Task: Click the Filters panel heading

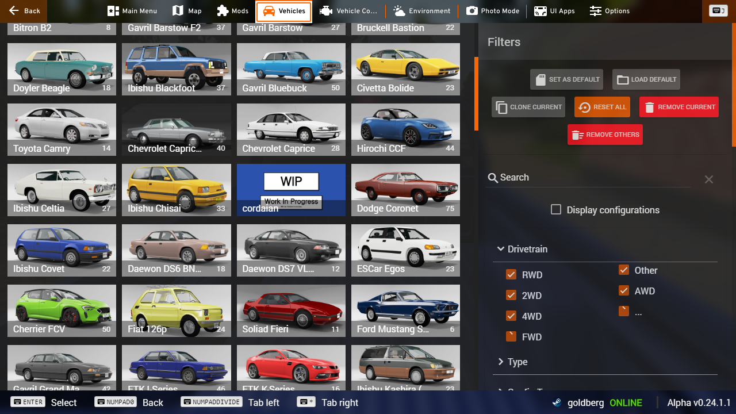Action: pyautogui.click(x=504, y=42)
